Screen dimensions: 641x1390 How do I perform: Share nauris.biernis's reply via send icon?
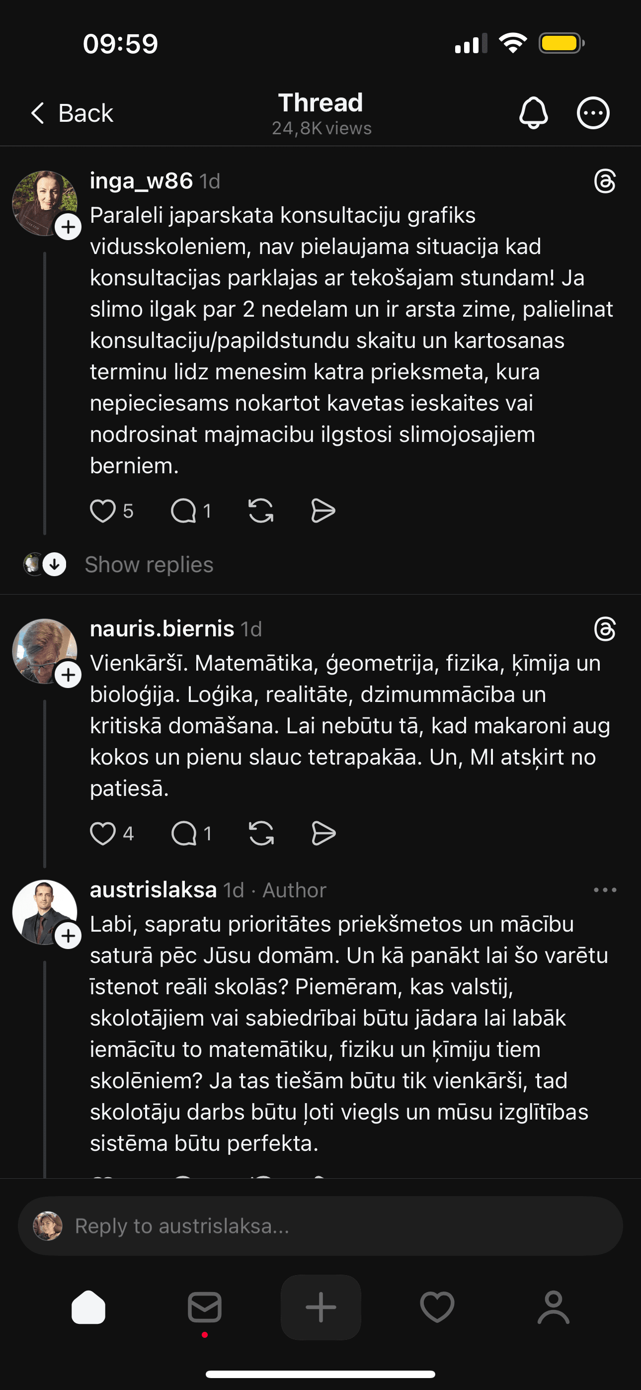point(324,834)
